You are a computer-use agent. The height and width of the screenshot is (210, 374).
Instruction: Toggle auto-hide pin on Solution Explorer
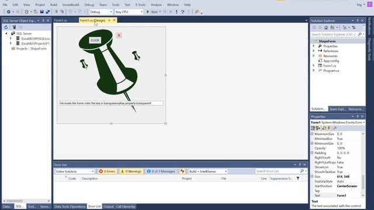(x=358, y=21)
